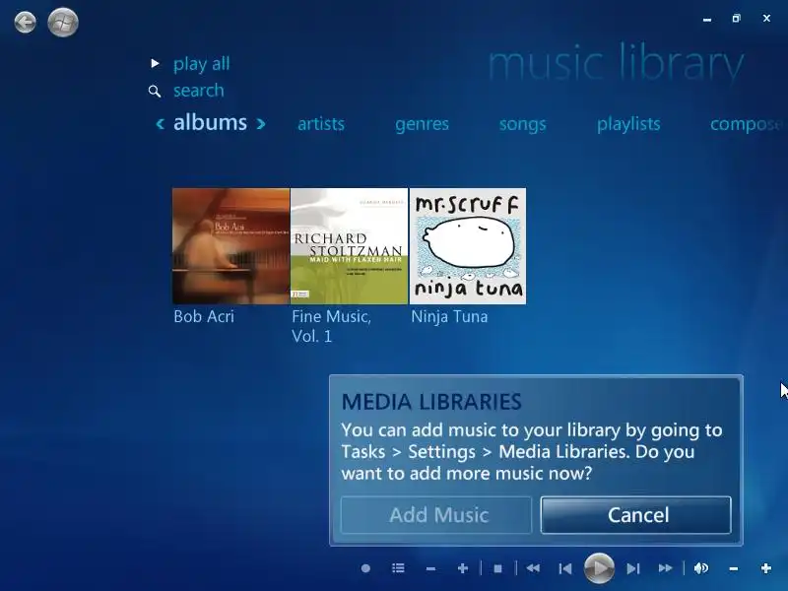Switch to the composers view
788x591 pixels.
pos(748,124)
